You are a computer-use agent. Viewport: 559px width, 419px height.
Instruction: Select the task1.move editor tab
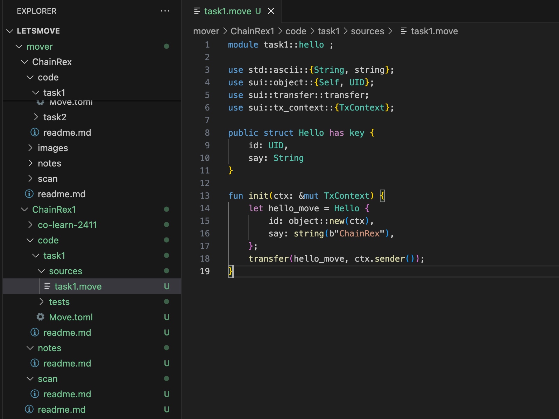232,11
